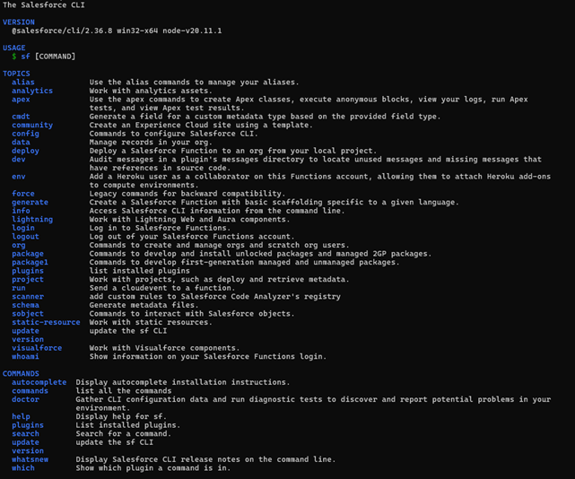Click the apex topic name
Image resolution: width=575 pixels, height=479 pixels.
[x=21, y=100]
